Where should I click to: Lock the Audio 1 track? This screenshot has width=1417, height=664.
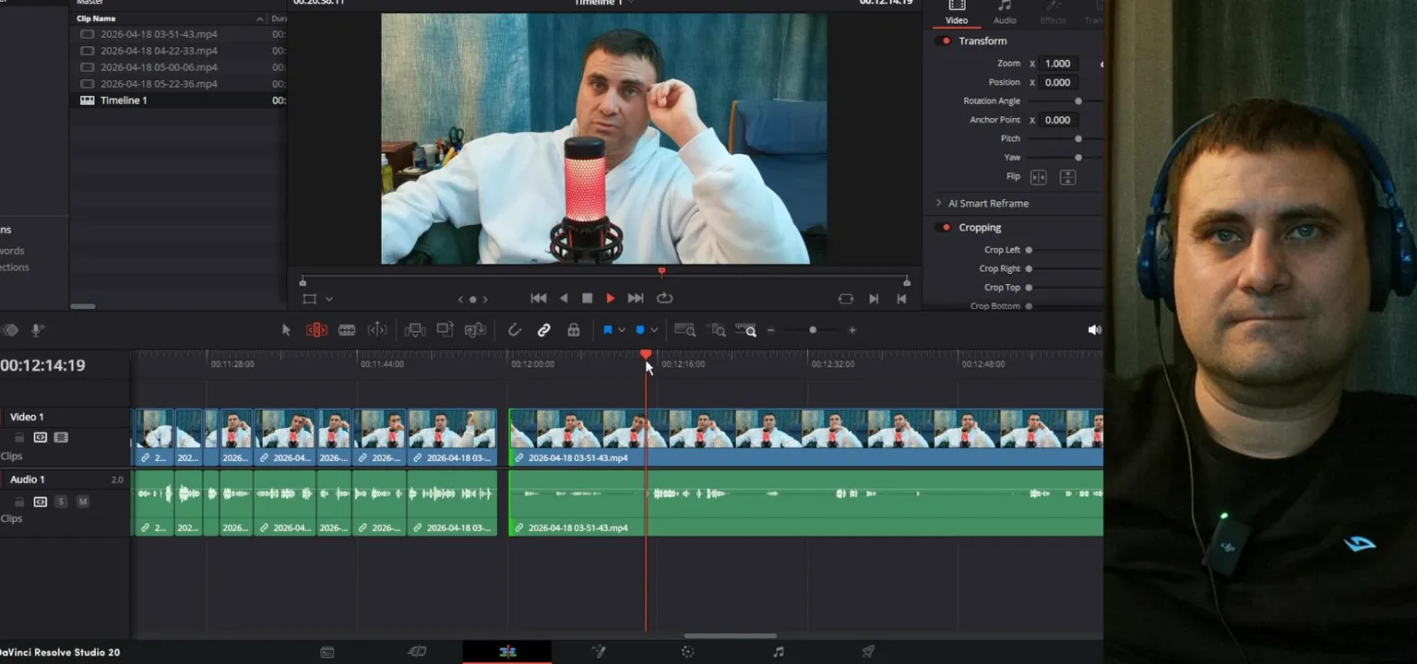click(19, 502)
